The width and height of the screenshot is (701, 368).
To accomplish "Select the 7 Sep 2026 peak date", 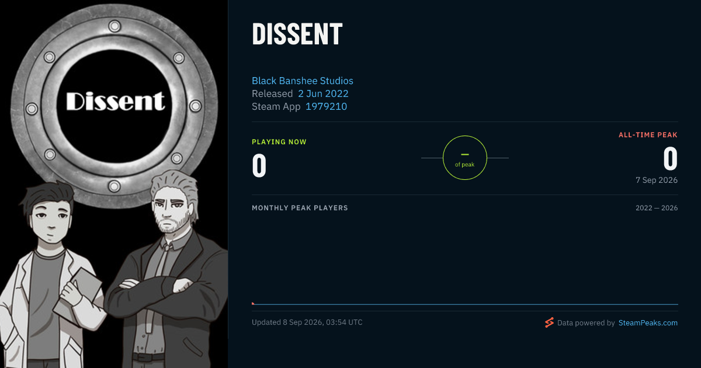I will (657, 180).
